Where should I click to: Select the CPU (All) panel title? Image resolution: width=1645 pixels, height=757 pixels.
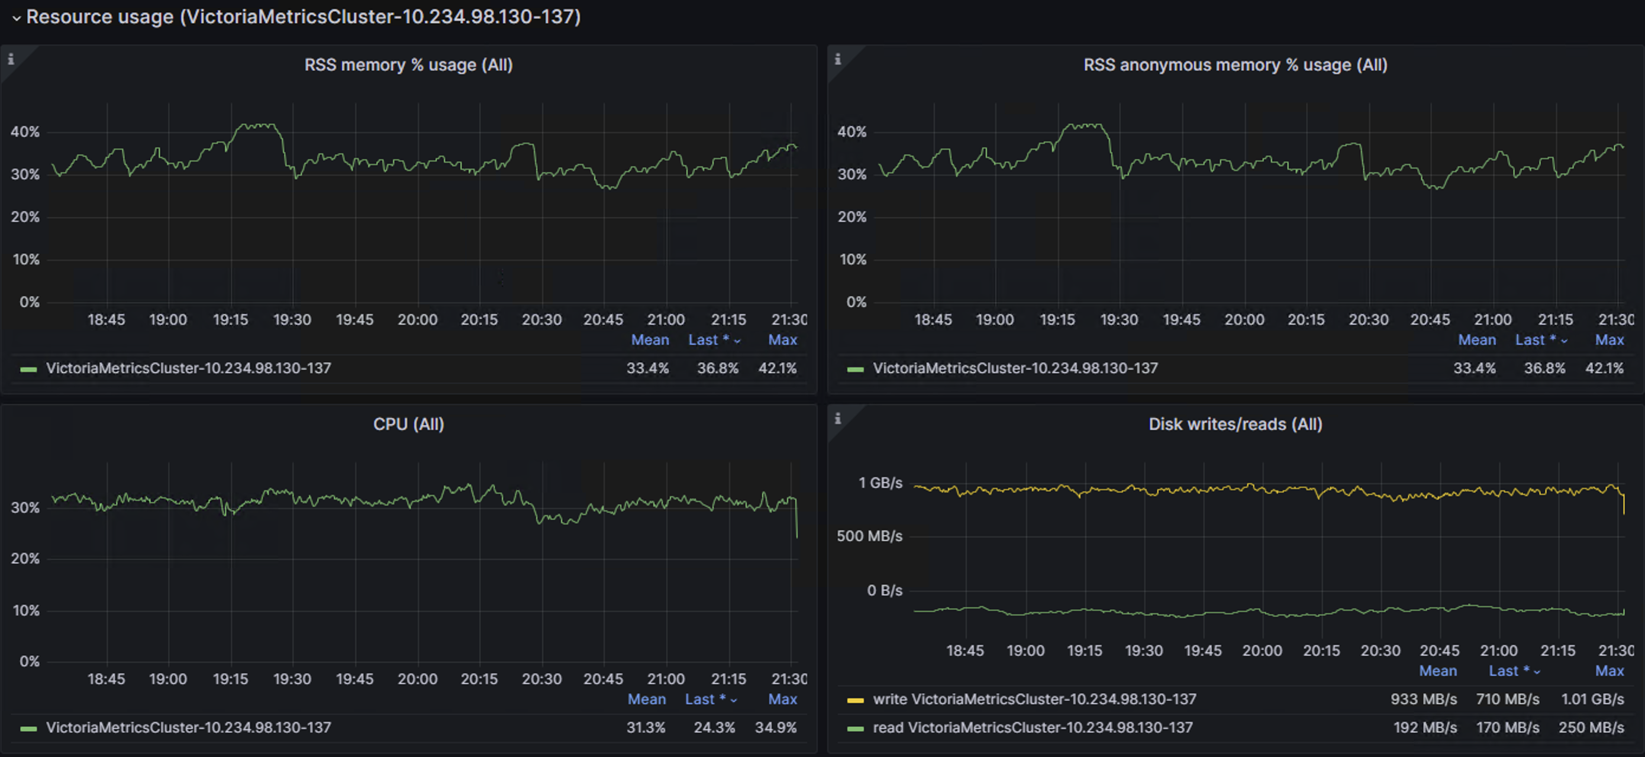(x=408, y=424)
